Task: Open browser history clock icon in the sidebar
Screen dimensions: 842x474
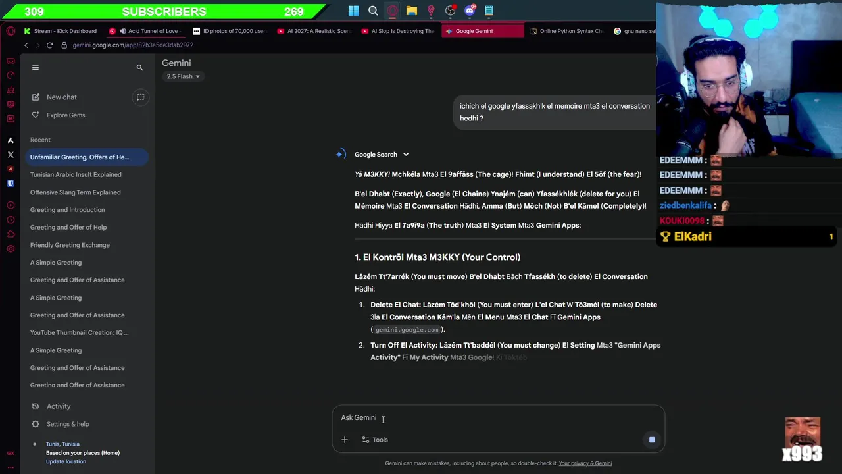Action: [11, 221]
